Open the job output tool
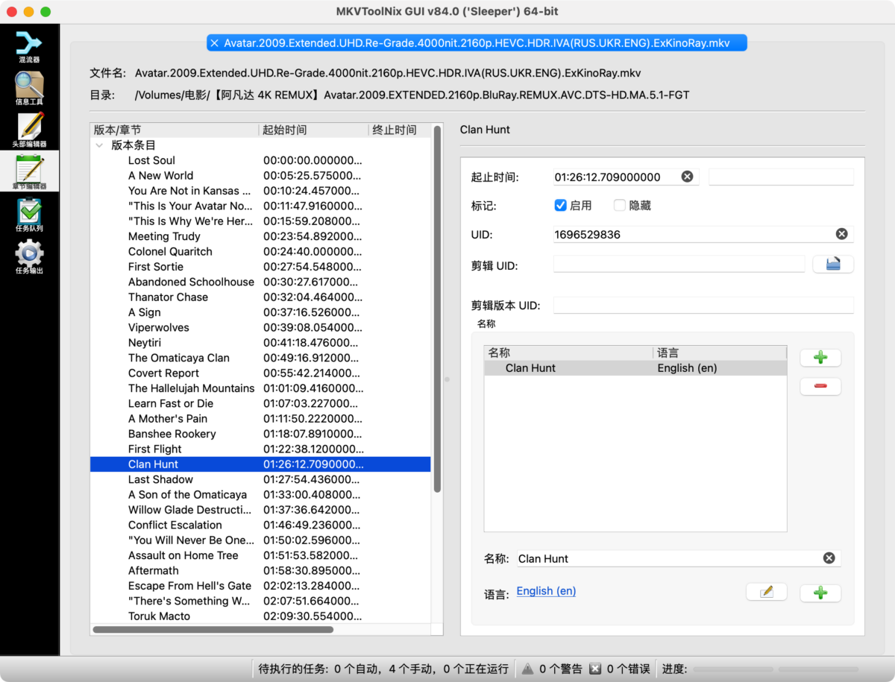The height and width of the screenshot is (682, 895). [29, 257]
